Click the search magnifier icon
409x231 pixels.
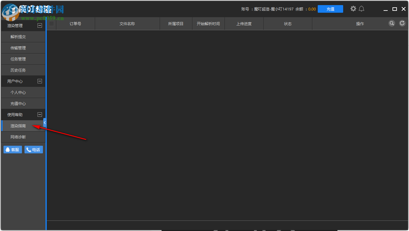pos(392,23)
